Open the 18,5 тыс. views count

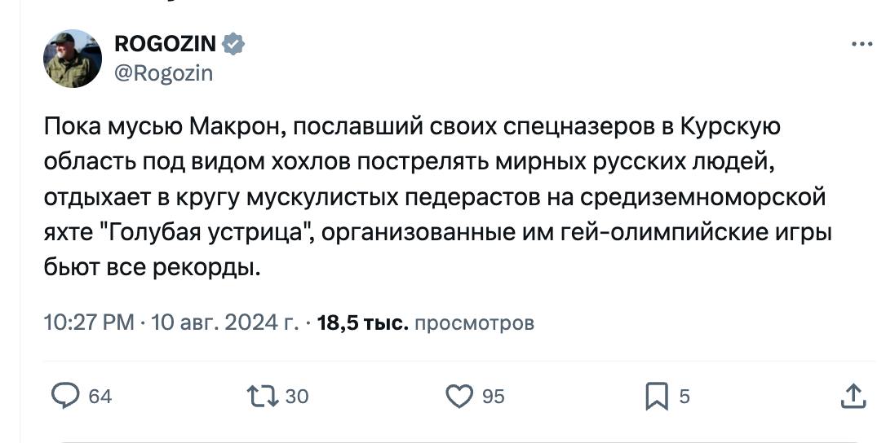point(363,322)
